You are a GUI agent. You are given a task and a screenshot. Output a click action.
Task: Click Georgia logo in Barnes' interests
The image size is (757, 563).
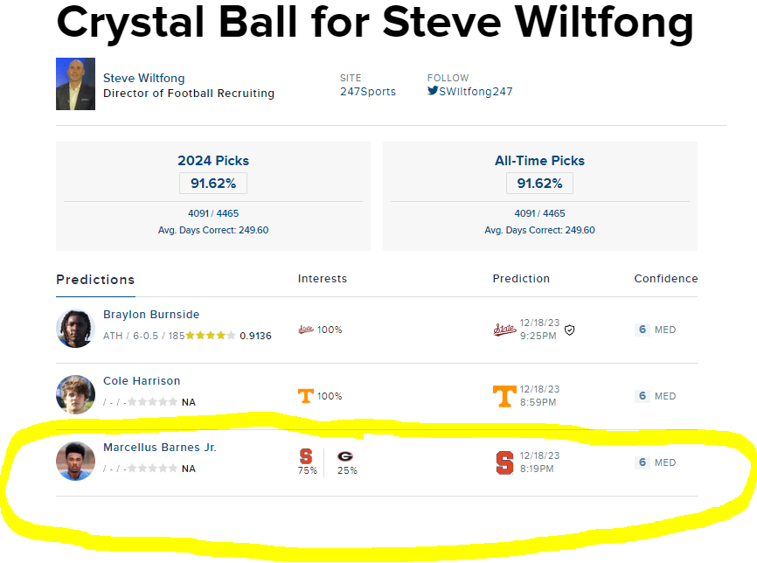[345, 456]
